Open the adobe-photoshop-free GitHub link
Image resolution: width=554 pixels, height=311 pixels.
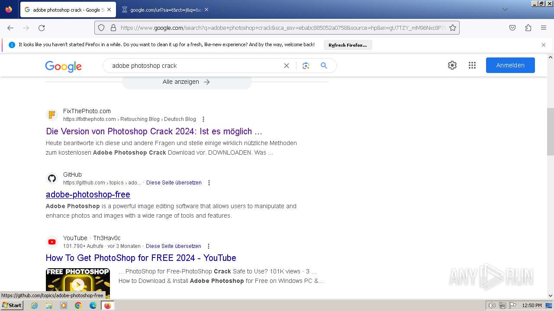tap(88, 194)
